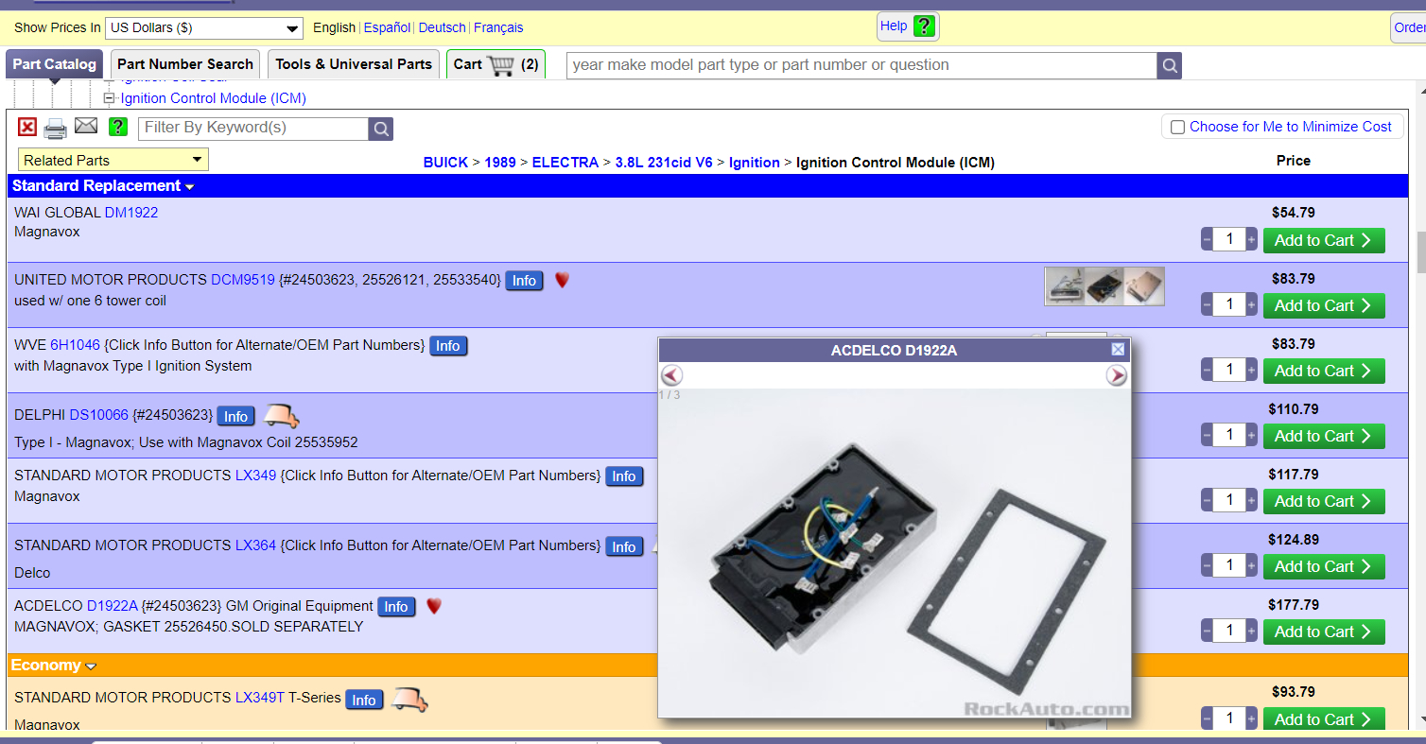The height and width of the screenshot is (744, 1426).
Task: Open Info for the DCM9519 part
Action: click(525, 280)
